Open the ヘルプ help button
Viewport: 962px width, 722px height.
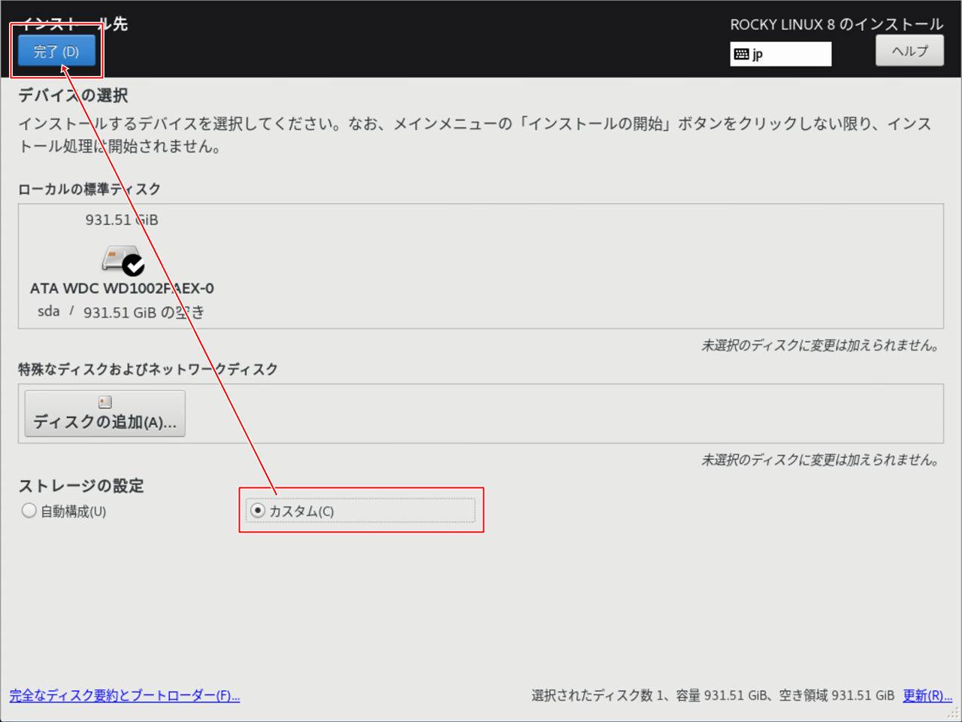(x=909, y=51)
